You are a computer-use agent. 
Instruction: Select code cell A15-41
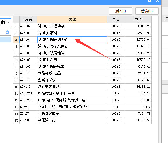point(28,107)
